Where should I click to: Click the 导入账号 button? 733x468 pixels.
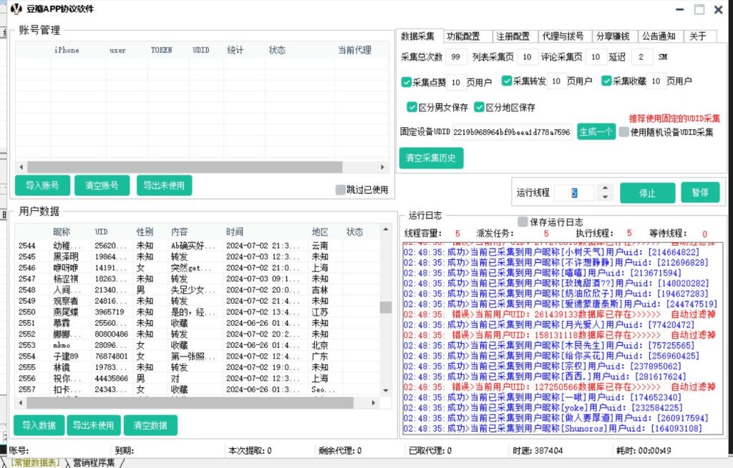point(42,186)
